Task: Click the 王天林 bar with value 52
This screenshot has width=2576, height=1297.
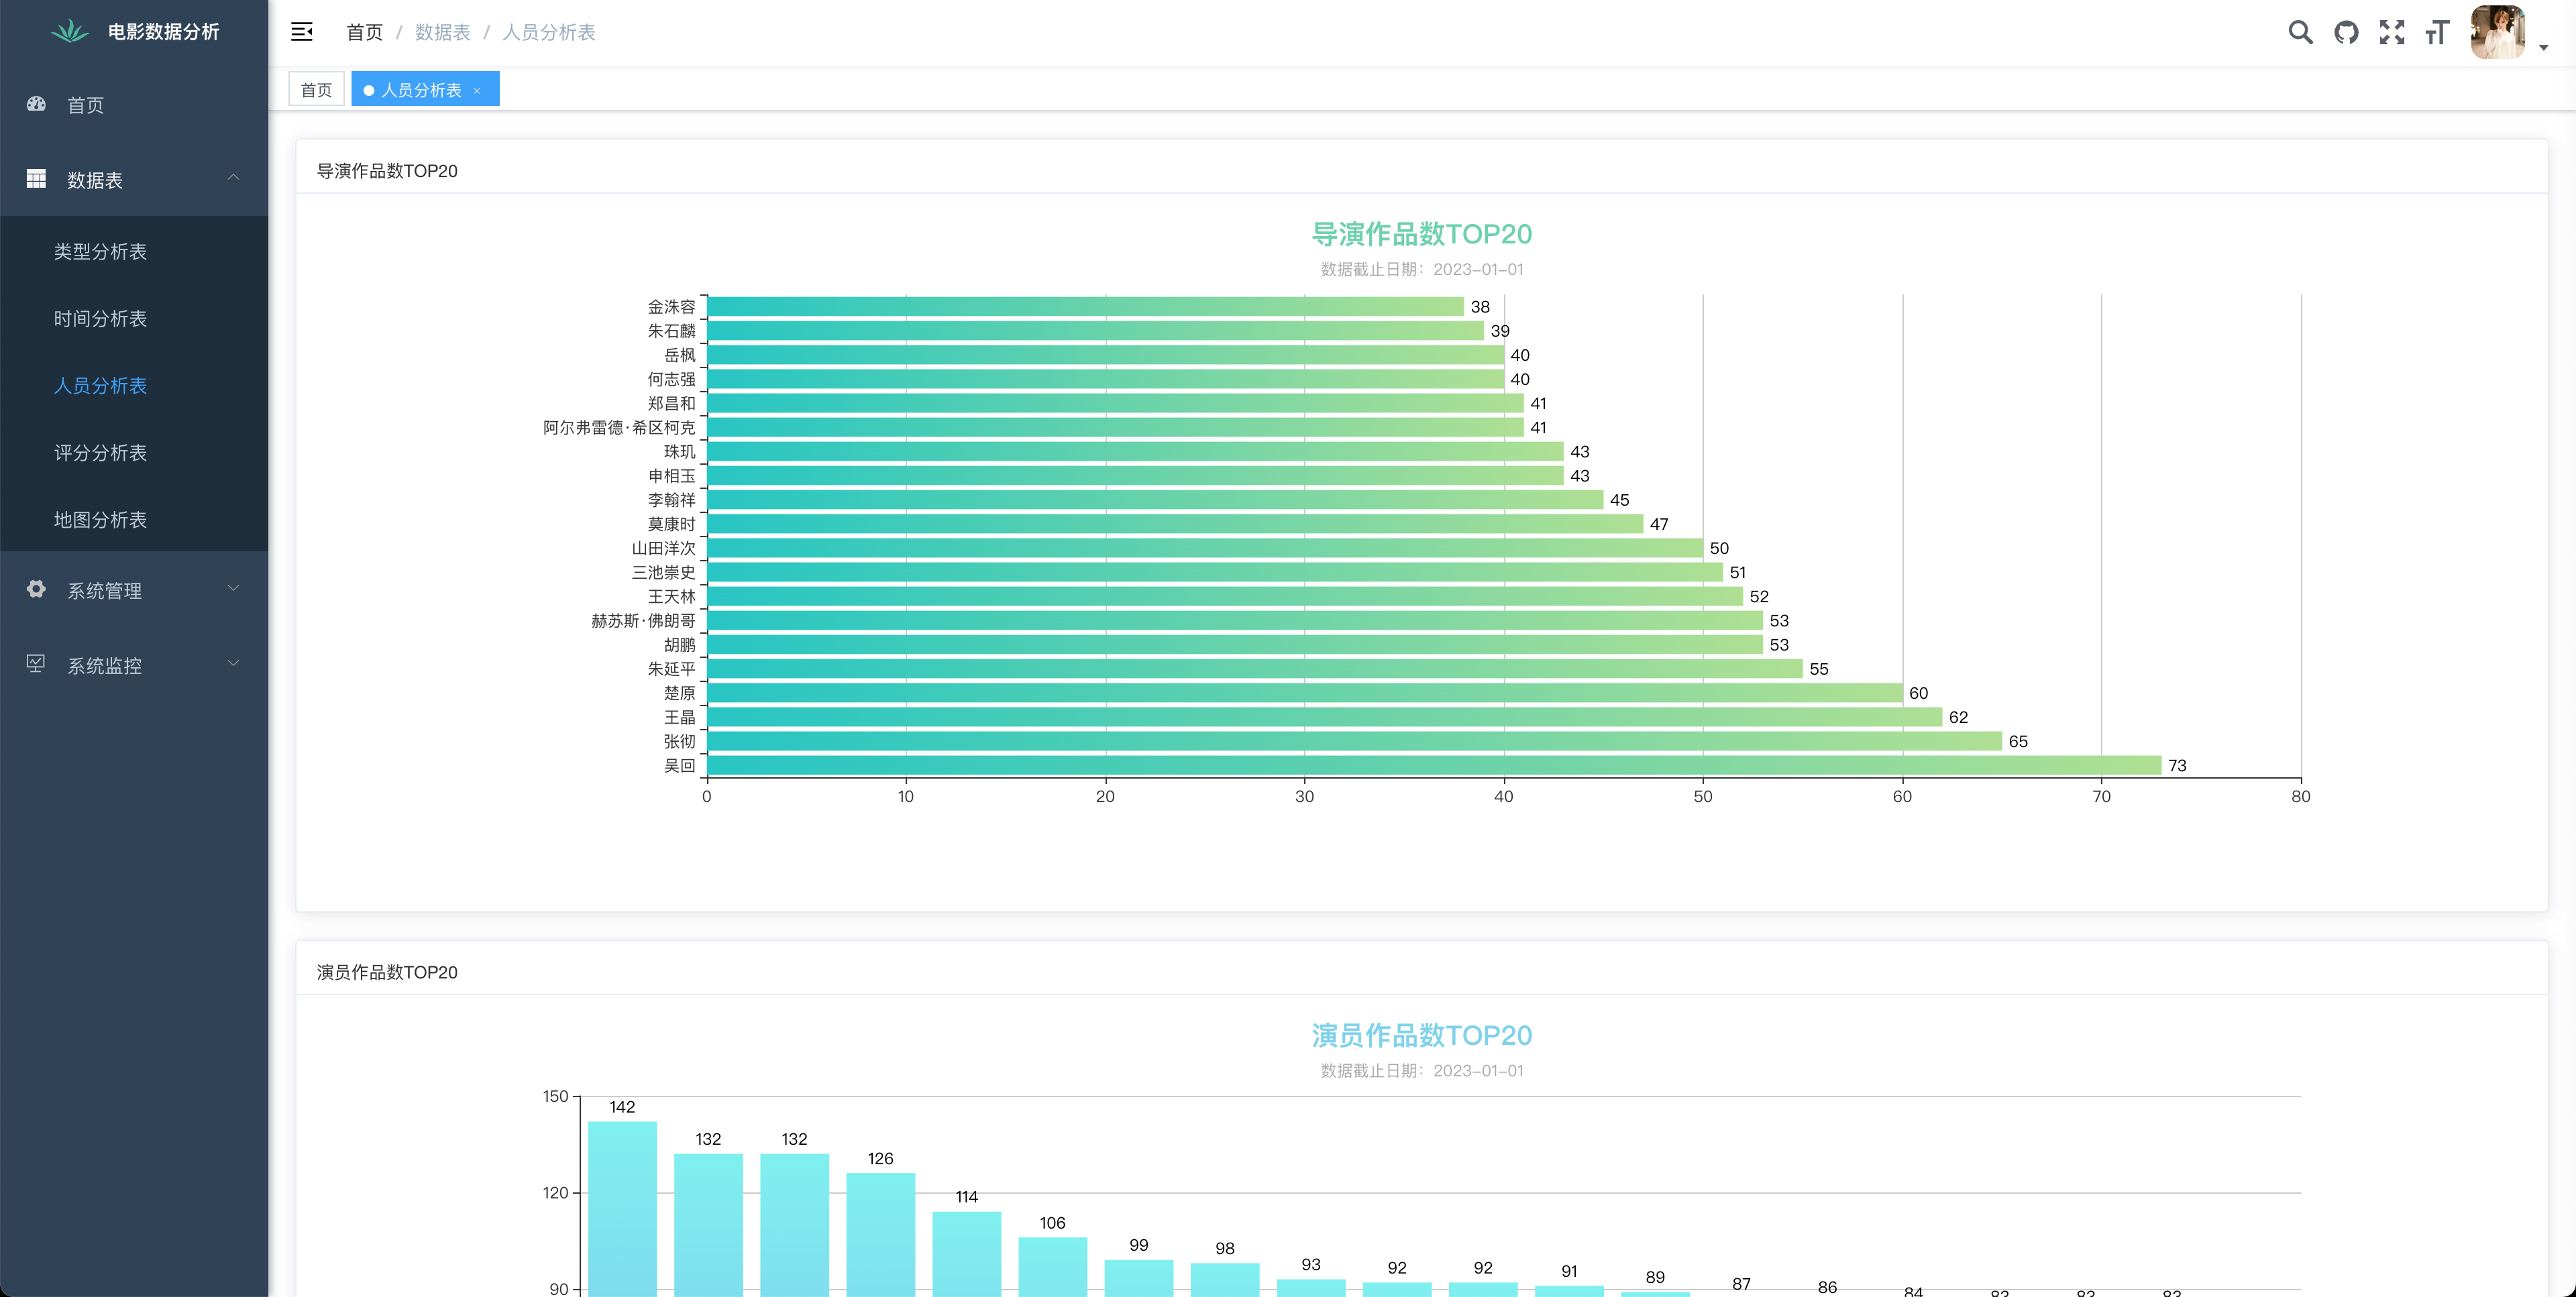Action: pyautogui.click(x=1225, y=596)
